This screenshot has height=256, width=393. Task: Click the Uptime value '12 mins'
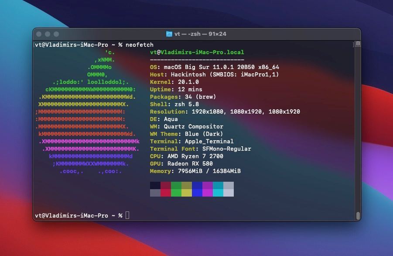[x=190, y=90]
